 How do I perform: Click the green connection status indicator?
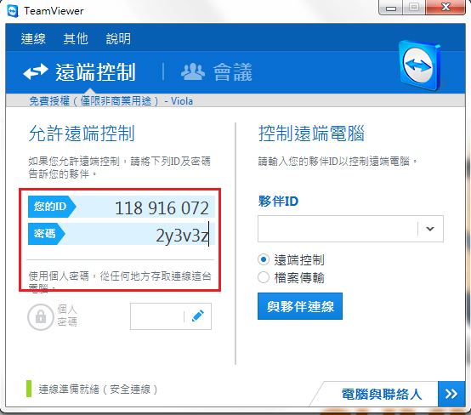point(29,389)
